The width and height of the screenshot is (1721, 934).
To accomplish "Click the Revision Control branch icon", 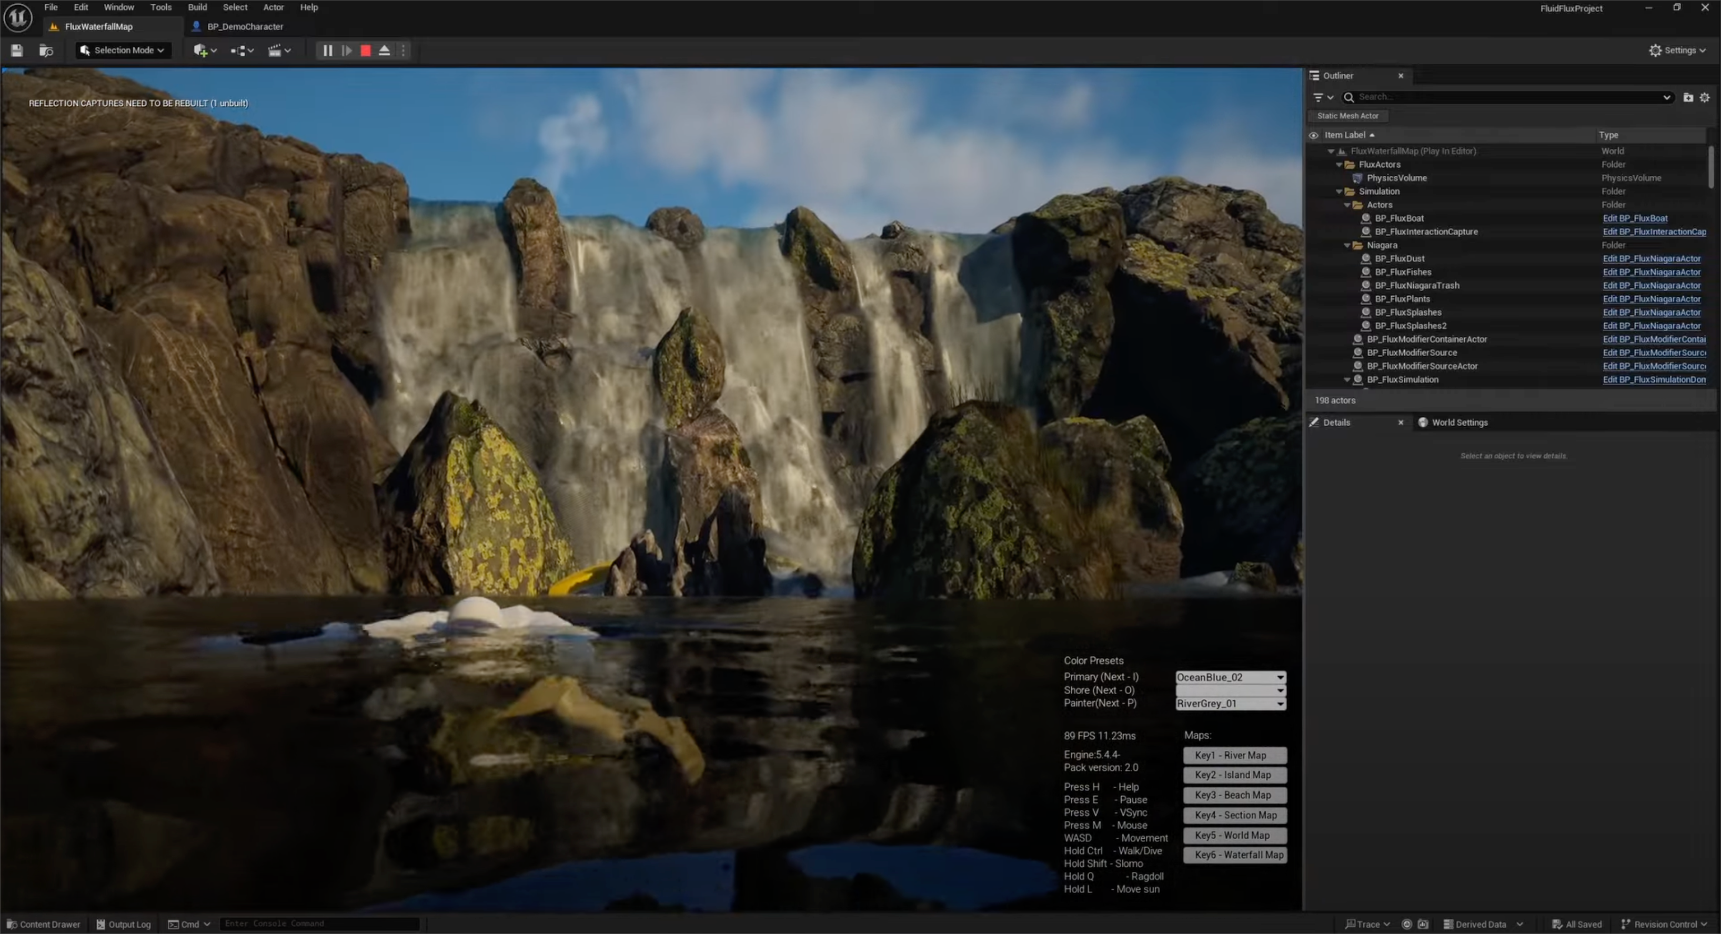I will coord(1626,924).
